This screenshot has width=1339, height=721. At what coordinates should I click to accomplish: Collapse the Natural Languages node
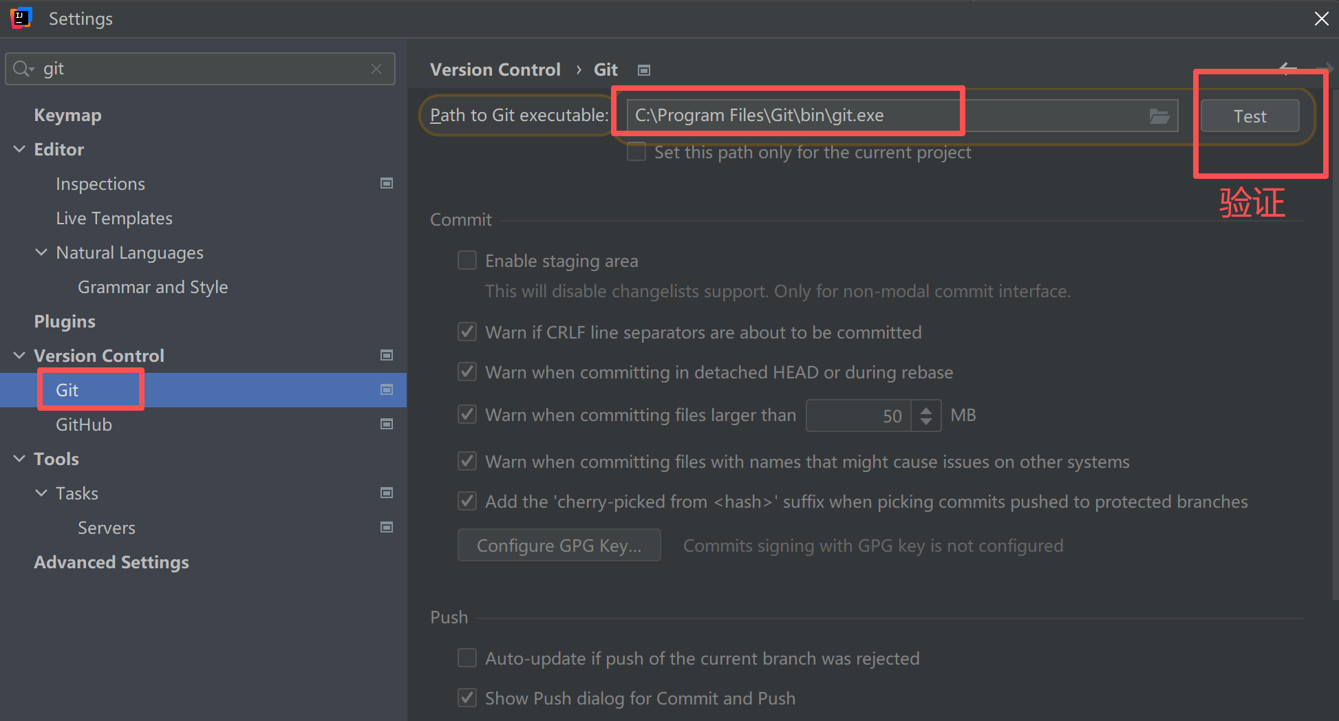pos(41,252)
